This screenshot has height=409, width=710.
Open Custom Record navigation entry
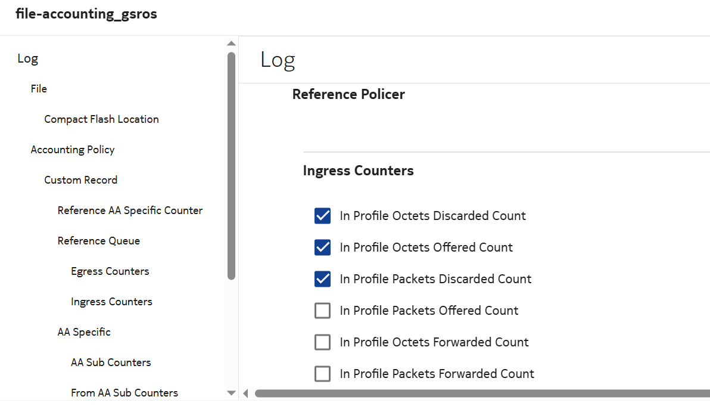(80, 180)
